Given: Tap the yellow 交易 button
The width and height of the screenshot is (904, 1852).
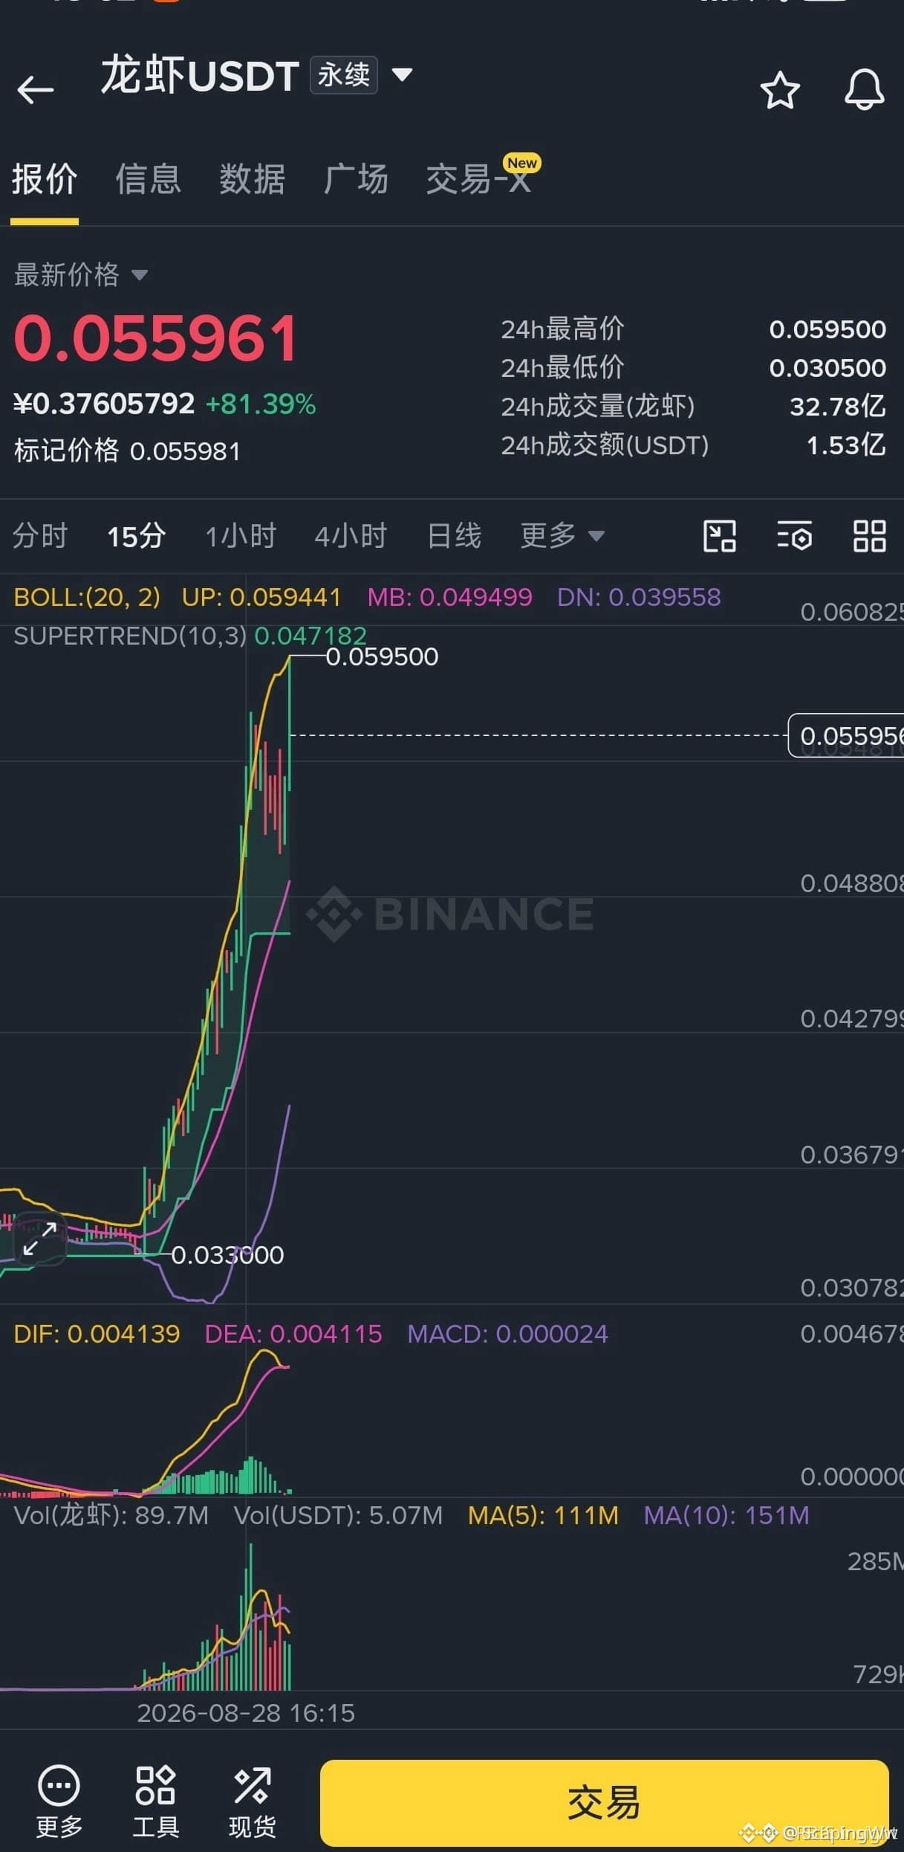Looking at the screenshot, I should coord(604,1803).
